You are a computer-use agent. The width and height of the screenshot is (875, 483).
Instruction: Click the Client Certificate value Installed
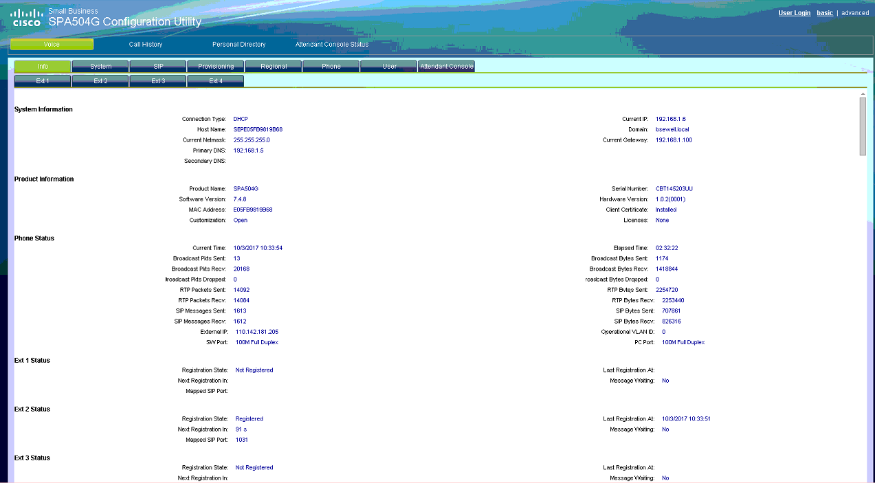click(666, 210)
